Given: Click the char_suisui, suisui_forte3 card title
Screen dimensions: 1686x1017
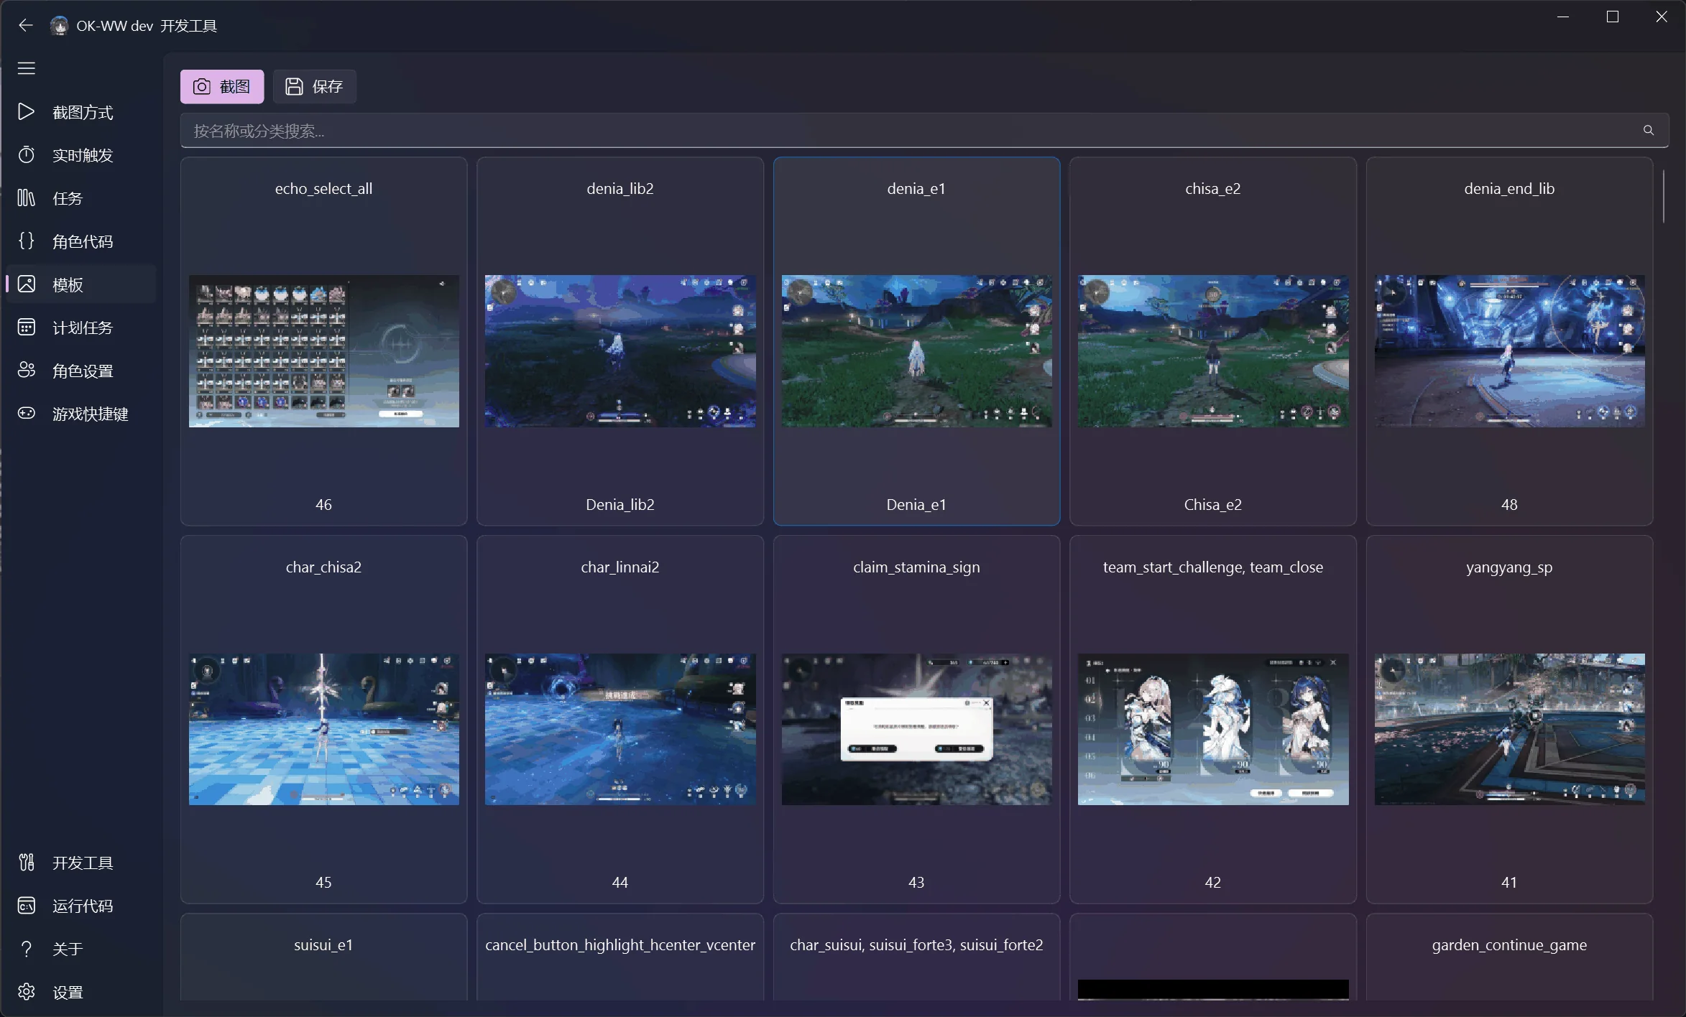Looking at the screenshot, I should [x=916, y=945].
